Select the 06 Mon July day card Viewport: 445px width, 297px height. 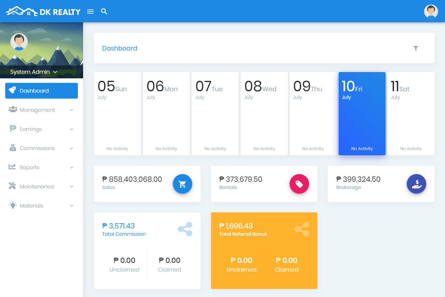pos(166,114)
